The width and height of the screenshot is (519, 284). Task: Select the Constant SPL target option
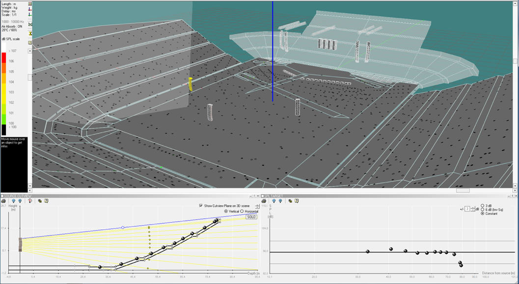tap(482, 213)
